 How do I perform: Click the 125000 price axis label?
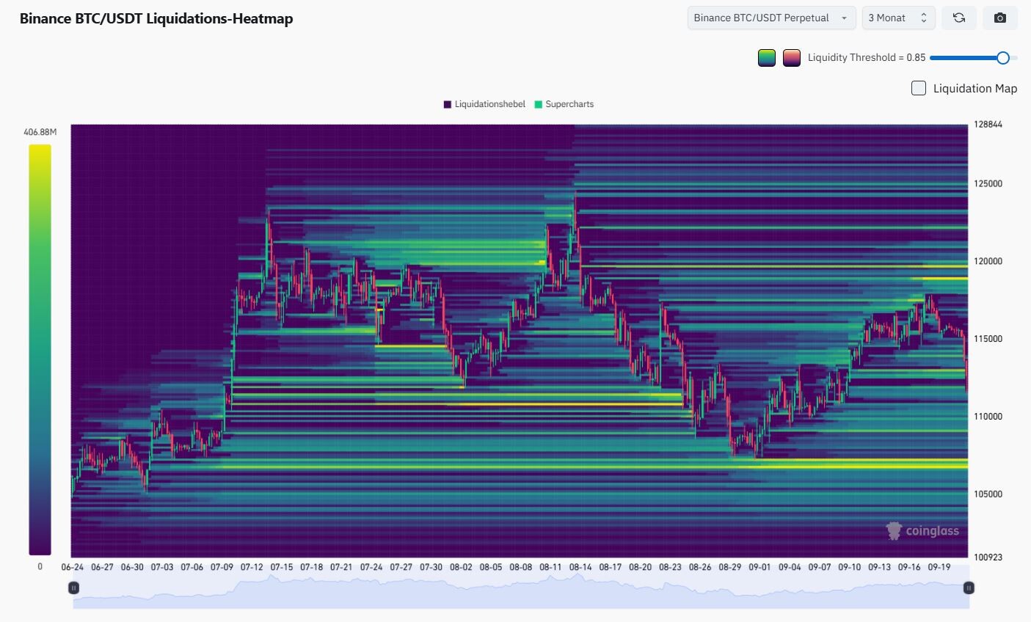point(988,183)
